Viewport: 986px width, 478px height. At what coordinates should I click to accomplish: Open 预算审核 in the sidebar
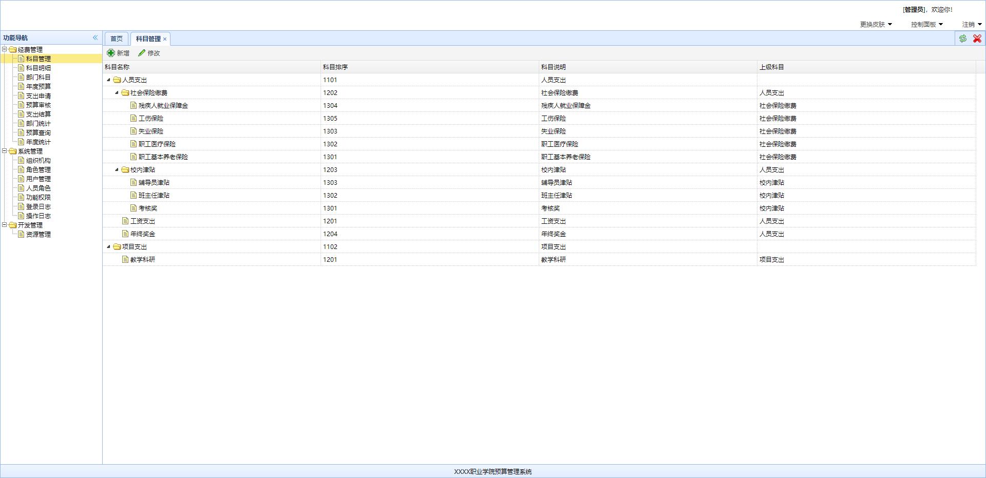[39, 105]
